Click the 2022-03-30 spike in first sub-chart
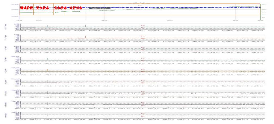Image resolution: width=274 pixels, height=124 pixels. [x=85, y=26]
